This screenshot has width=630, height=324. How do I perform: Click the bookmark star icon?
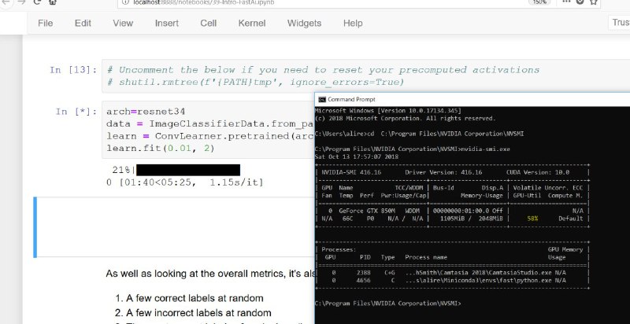(594, 2)
